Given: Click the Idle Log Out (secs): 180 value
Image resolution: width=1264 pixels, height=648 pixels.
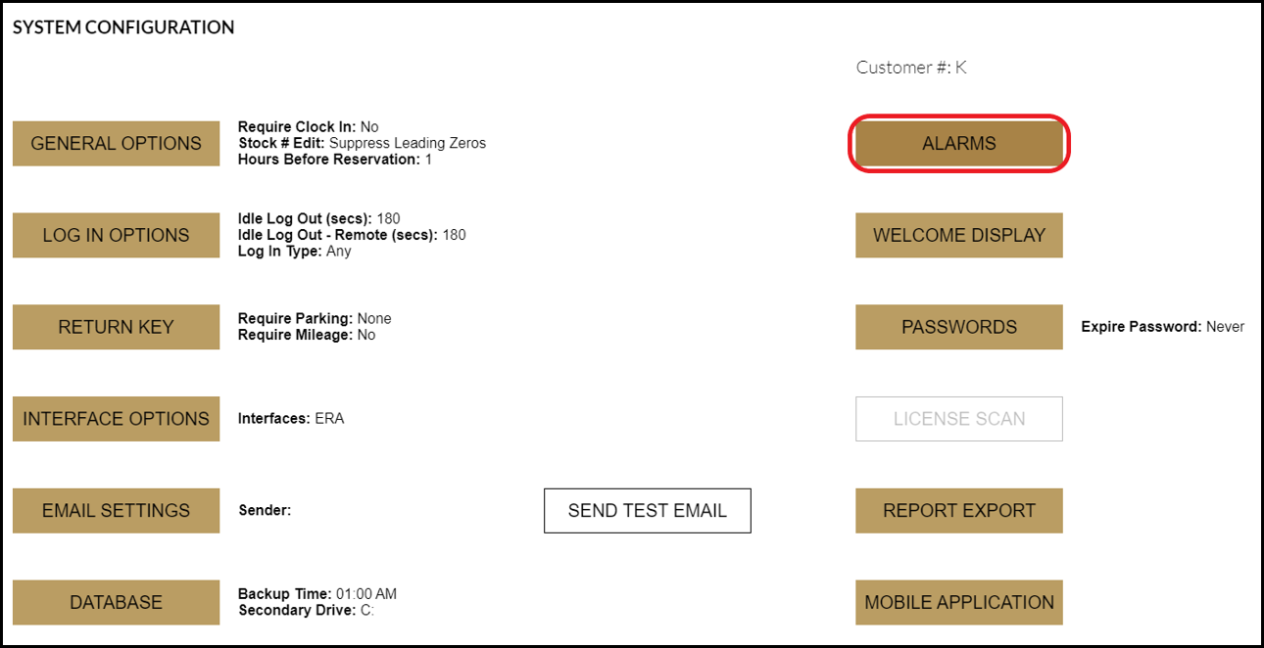Looking at the screenshot, I should (318, 218).
